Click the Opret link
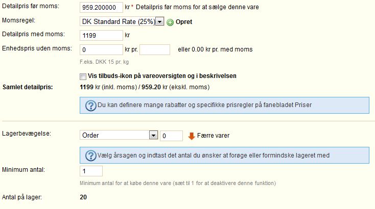 (x=184, y=22)
